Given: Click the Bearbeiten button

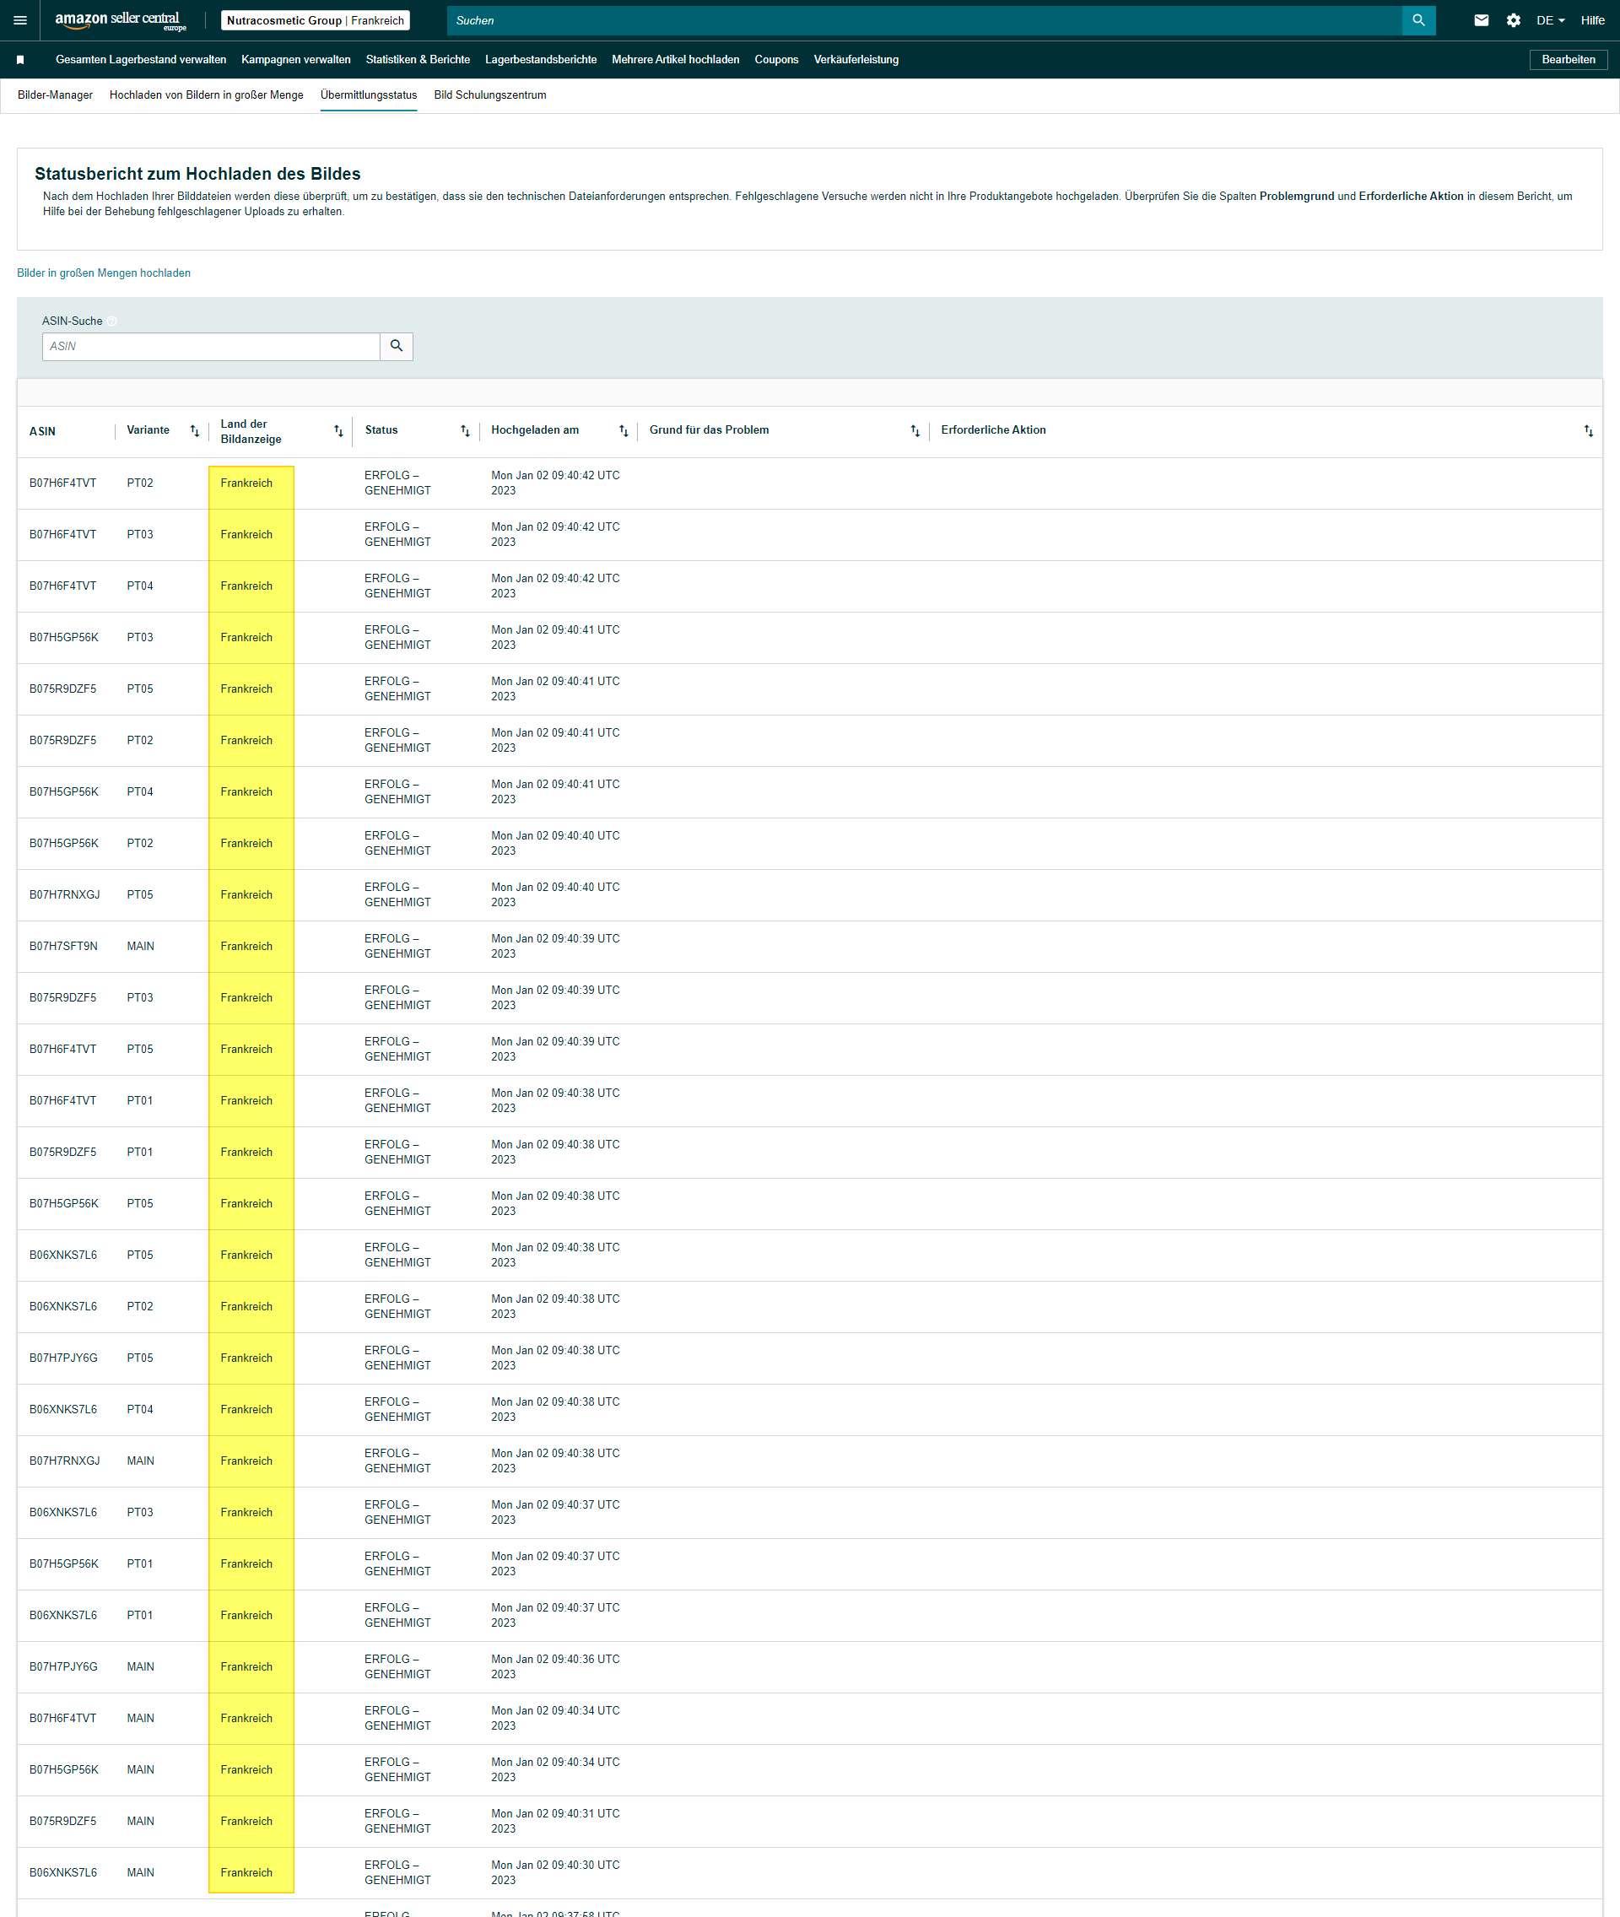Looking at the screenshot, I should tap(1568, 60).
